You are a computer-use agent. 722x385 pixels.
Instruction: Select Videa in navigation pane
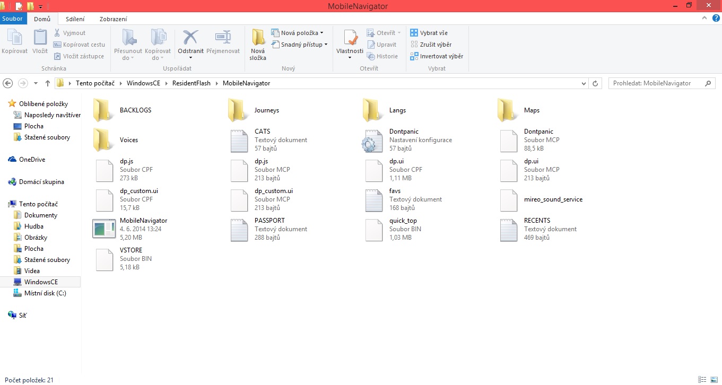coord(27,271)
